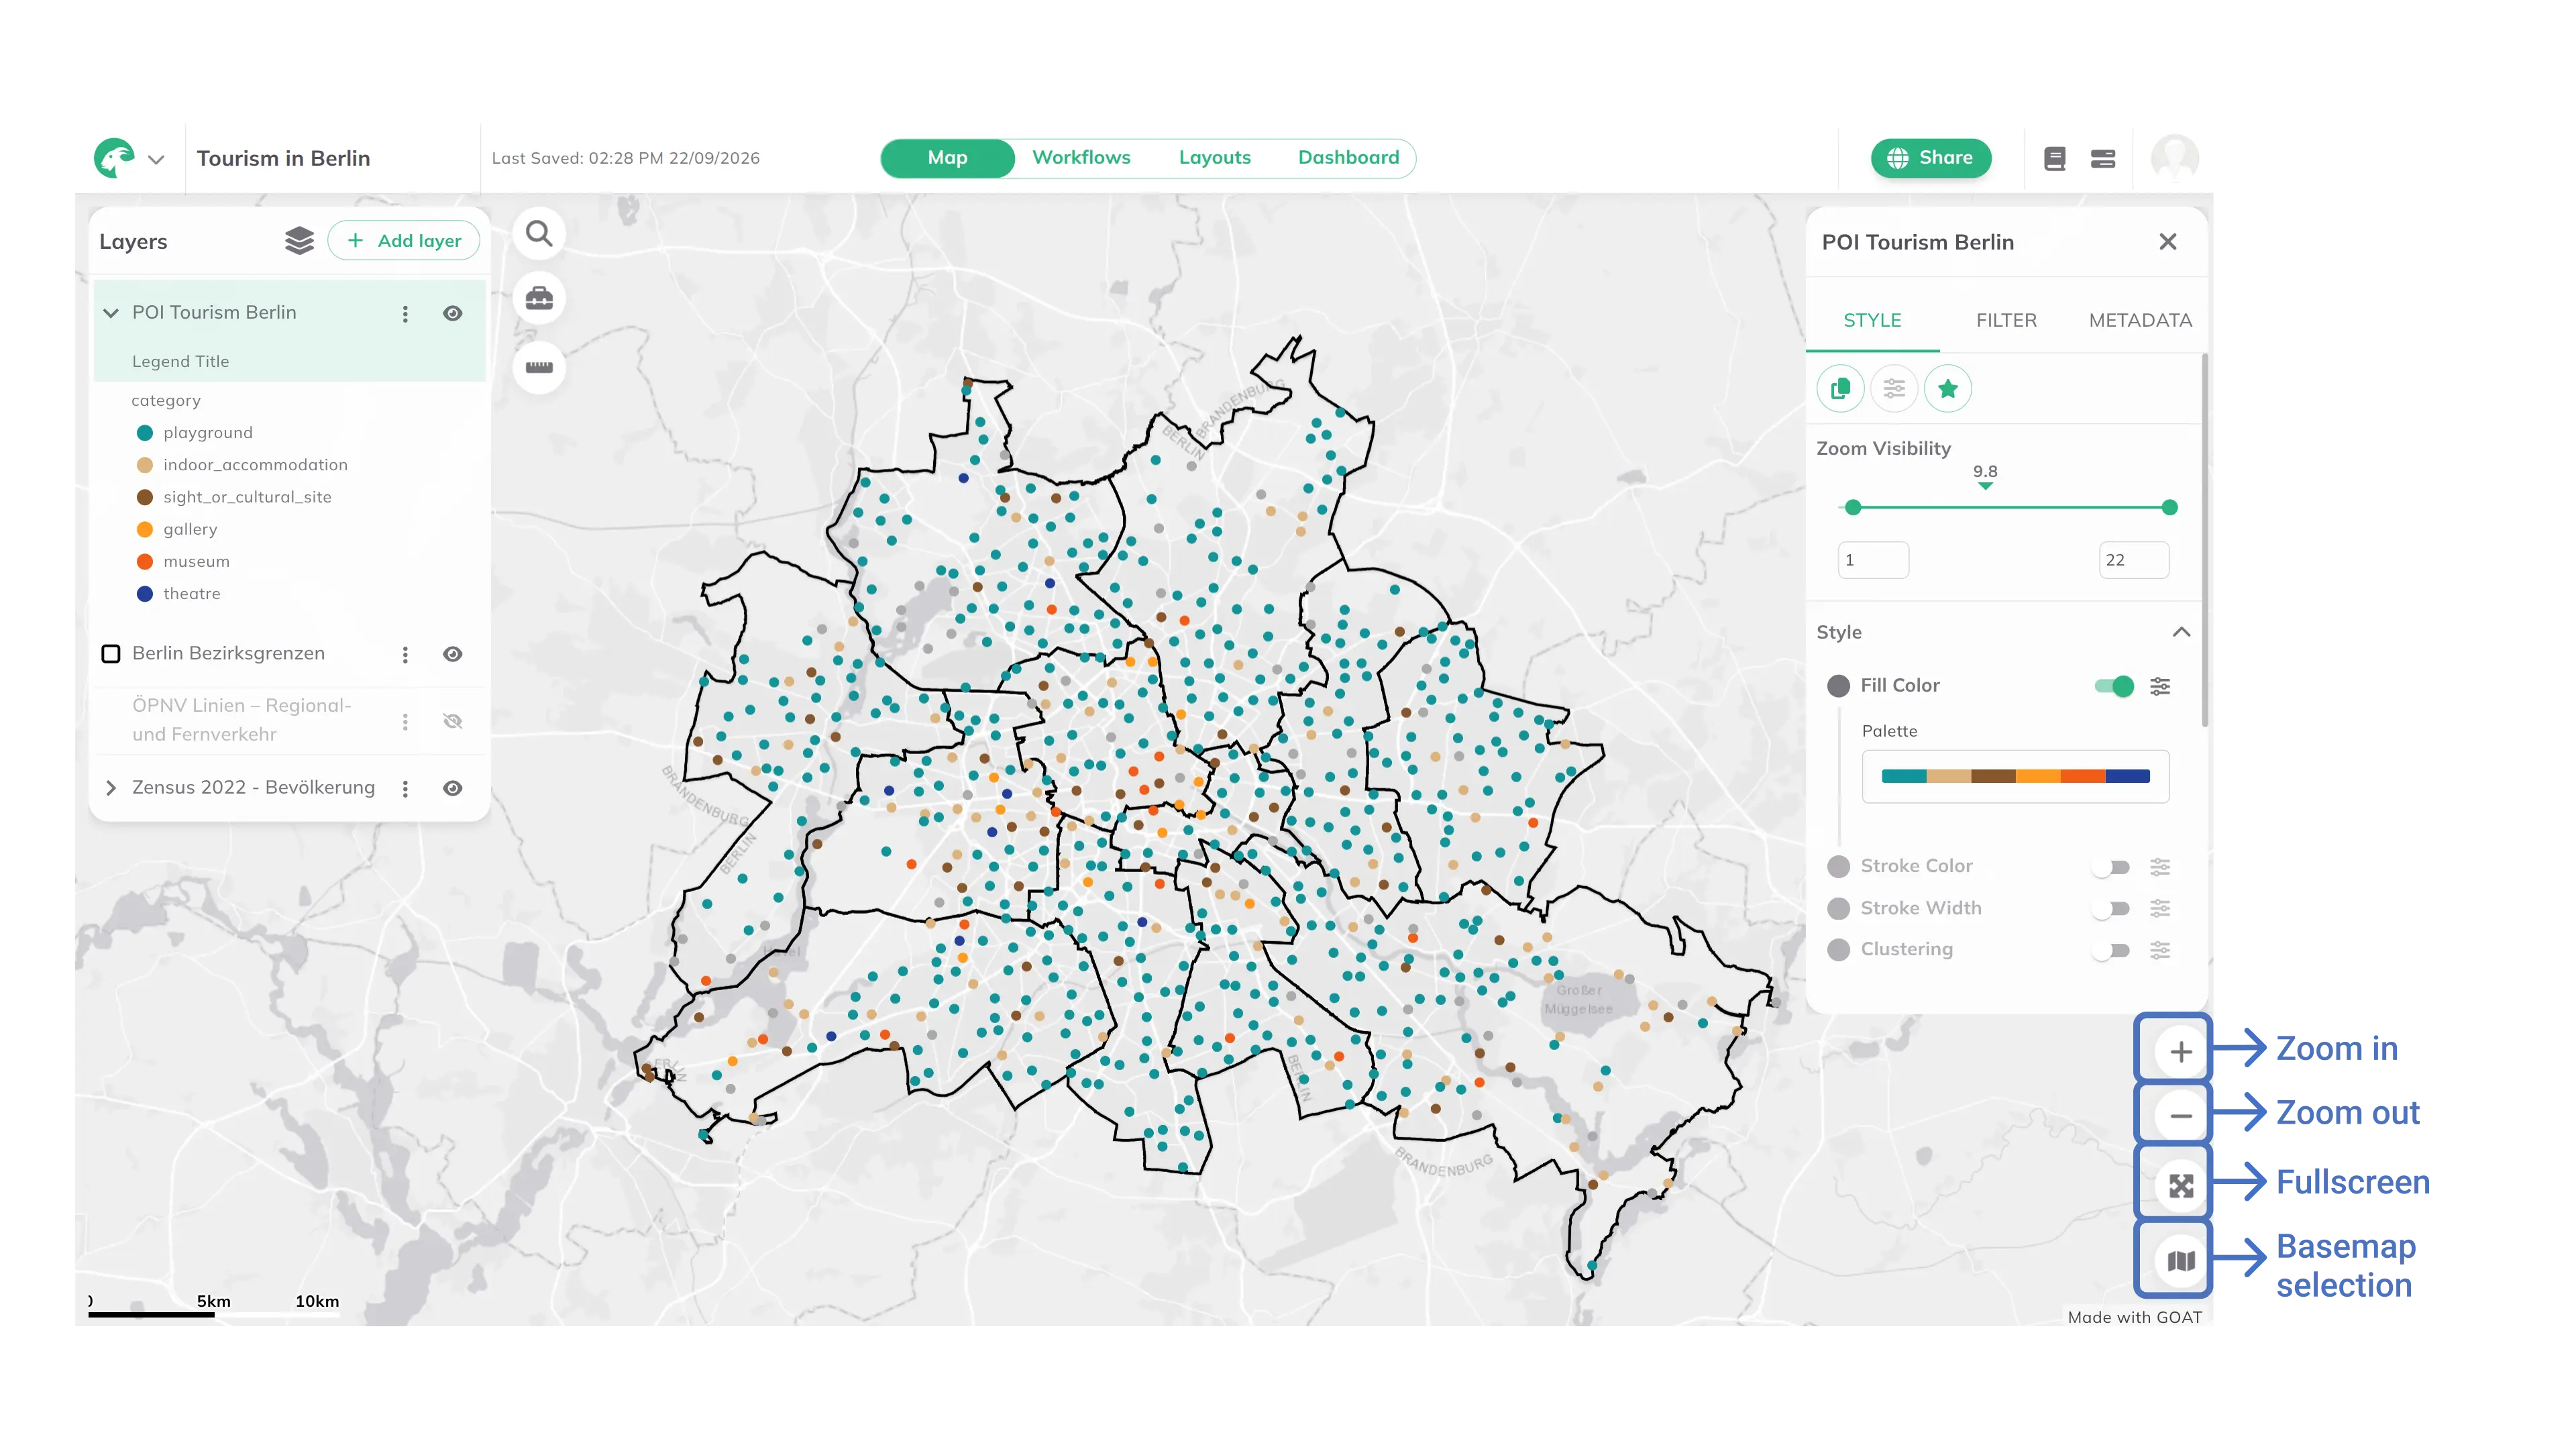
Task: Open options menu for Zensus 2022 layer
Action: [405, 789]
